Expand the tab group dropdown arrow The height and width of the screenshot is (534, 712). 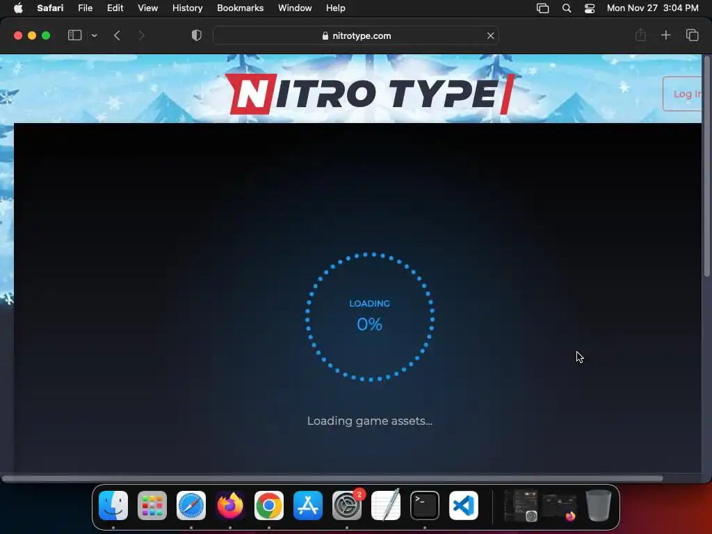click(x=94, y=35)
